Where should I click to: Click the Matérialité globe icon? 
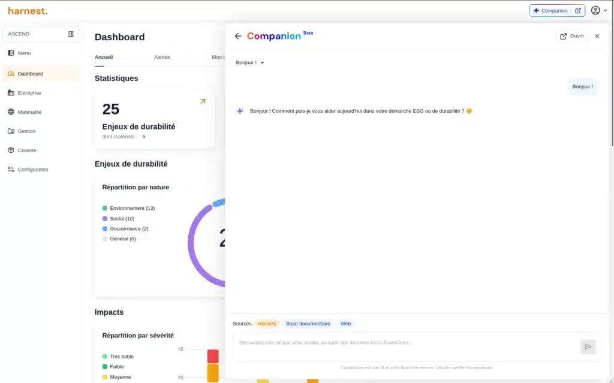click(x=11, y=112)
